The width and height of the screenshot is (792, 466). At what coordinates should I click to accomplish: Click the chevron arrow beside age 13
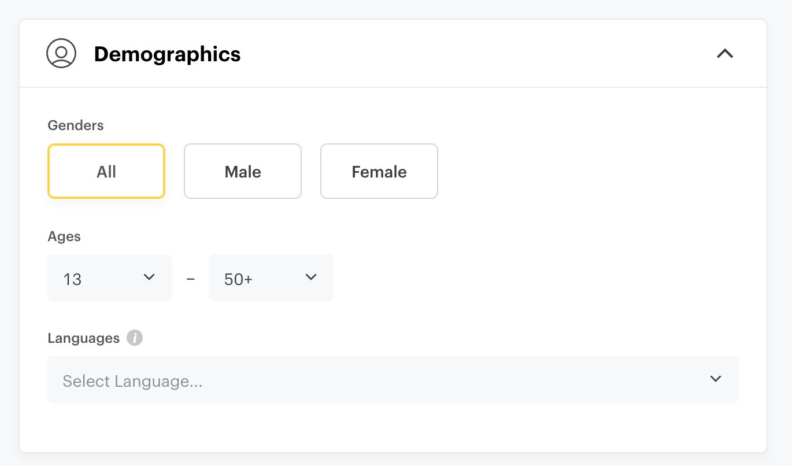coord(149,278)
